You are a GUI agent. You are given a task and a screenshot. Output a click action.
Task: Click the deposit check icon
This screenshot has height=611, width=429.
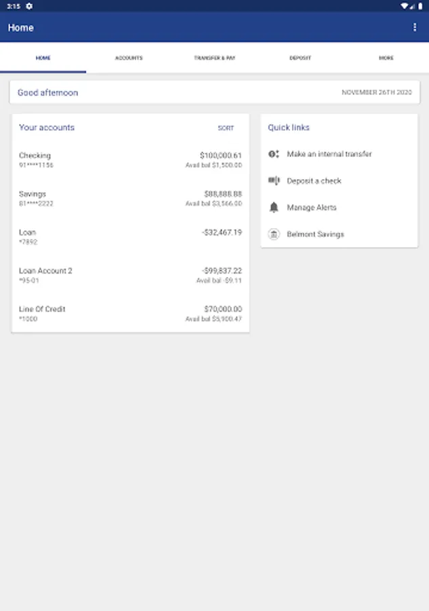[x=274, y=181]
